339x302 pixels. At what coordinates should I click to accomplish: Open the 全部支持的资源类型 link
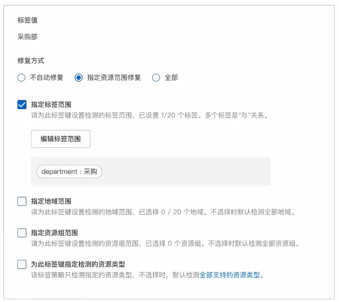pyautogui.click(x=229, y=275)
